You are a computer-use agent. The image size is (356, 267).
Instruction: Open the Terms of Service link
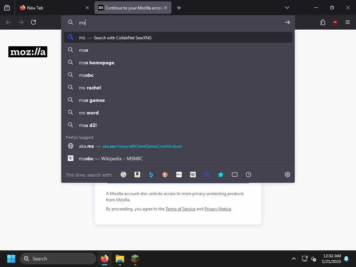click(x=180, y=209)
